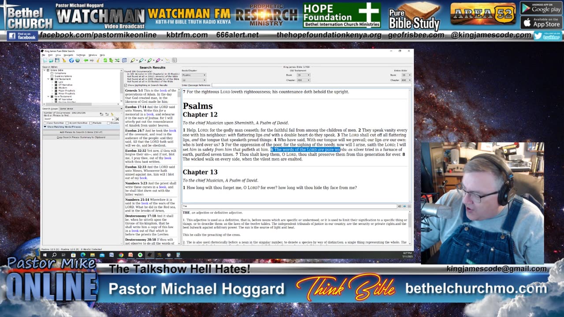Click the book* search phrase field
Image resolution: width=564 pixels, height=317 pixels.
click(79, 119)
